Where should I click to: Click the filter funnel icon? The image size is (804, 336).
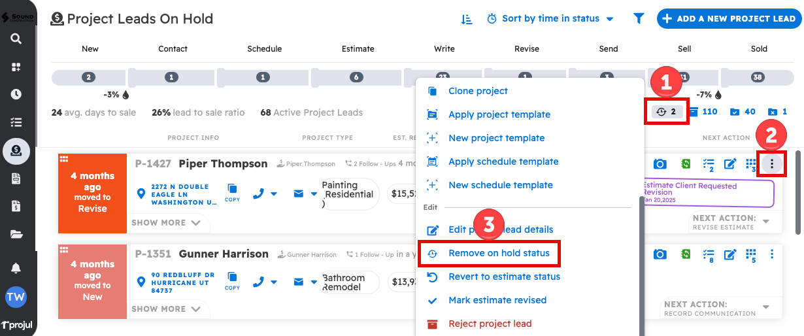click(x=639, y=19)
